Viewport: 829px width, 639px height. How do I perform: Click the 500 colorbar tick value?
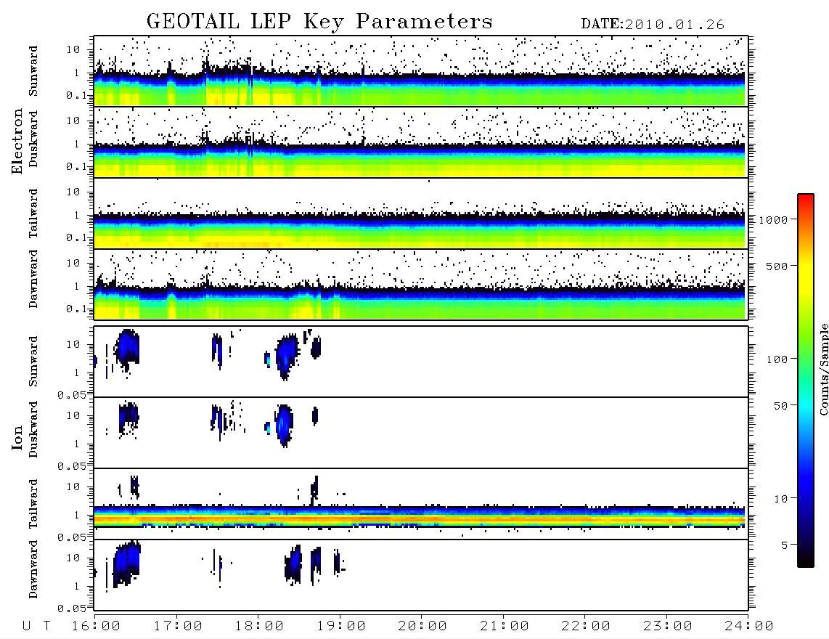click(777, 266)
